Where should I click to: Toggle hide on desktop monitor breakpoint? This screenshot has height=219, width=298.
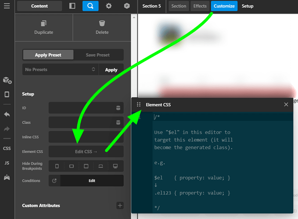coord(115,166)
